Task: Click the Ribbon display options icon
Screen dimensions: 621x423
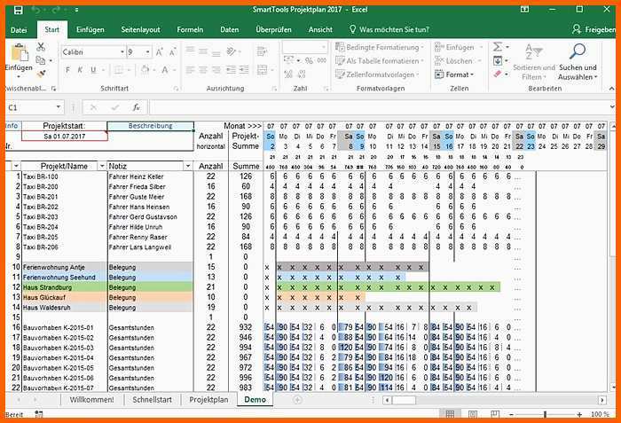Action: pos(525,10)
